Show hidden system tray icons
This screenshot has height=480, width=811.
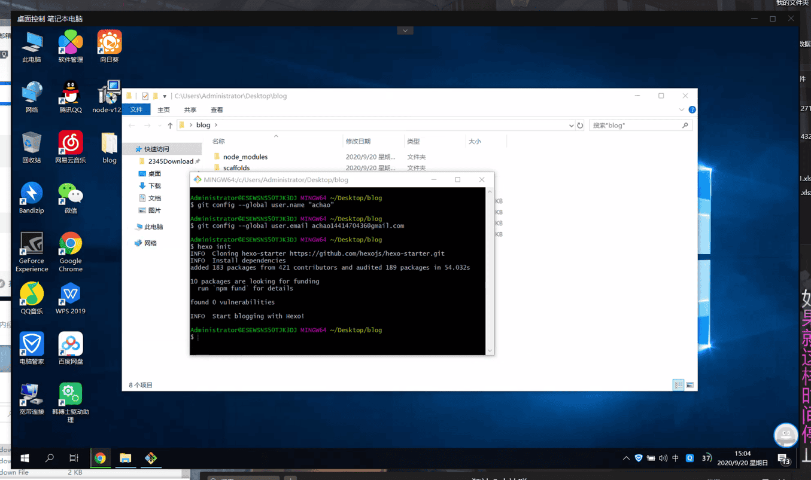pyautogui.click(x=626, y=458)
